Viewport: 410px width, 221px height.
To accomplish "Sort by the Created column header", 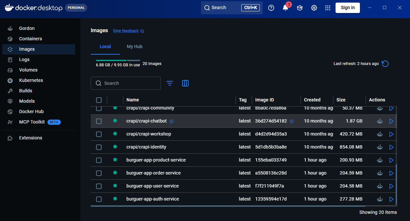I will coord(312,100).
